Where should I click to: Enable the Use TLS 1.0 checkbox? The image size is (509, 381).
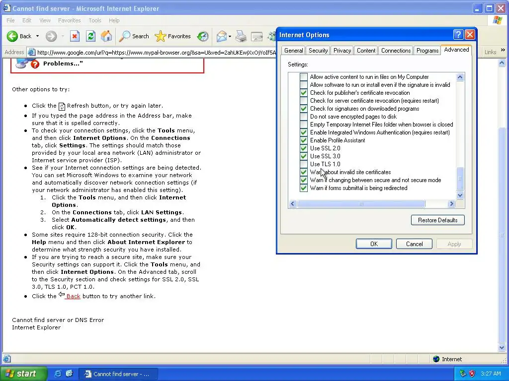click(x=304, y=164)
